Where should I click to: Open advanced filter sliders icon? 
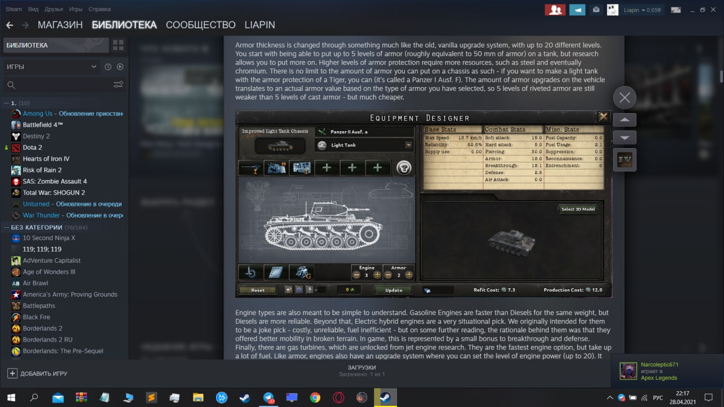click(118, 85)
